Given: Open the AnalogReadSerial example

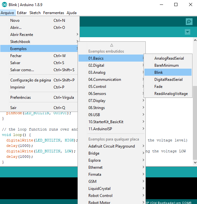Looking at the screenshot, I should tap(168, 58).
